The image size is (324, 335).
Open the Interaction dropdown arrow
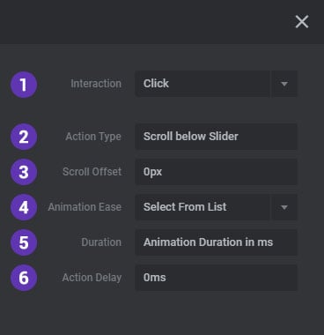click(284, 84)
